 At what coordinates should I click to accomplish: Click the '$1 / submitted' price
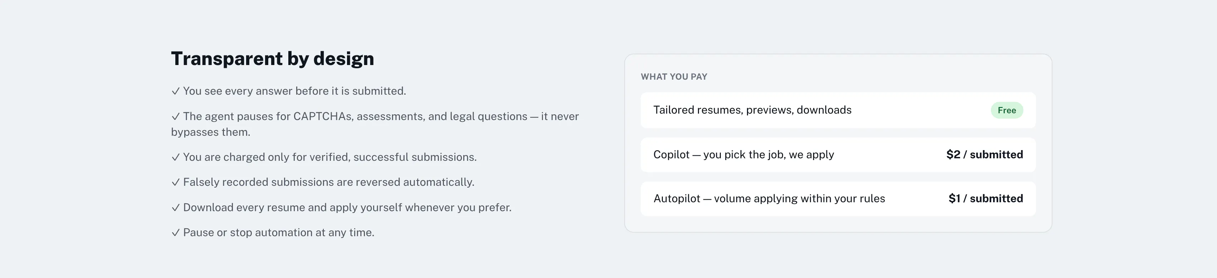tap(986, 199)
